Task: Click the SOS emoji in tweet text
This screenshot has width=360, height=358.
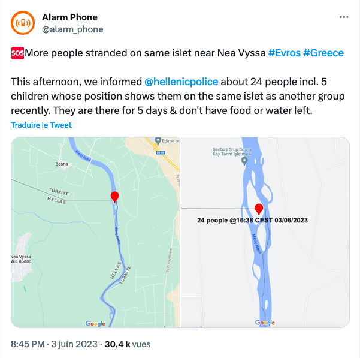Action: point(17,53)
